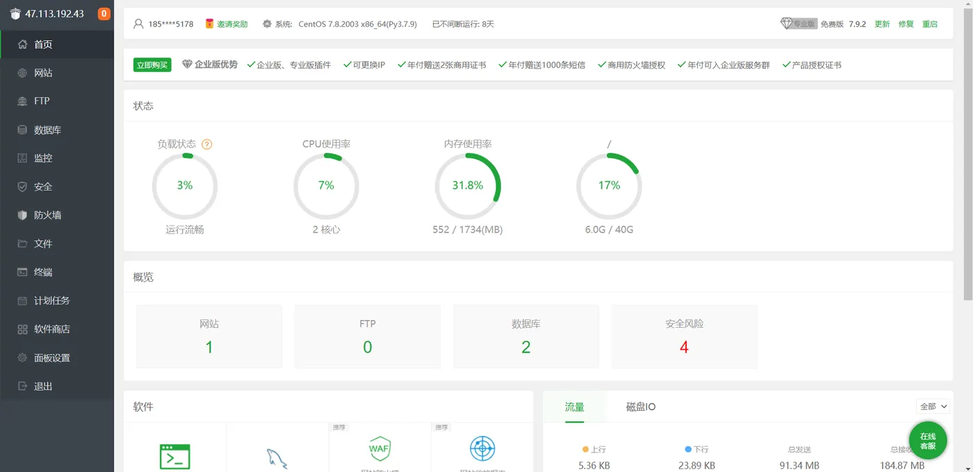Click the 计划任务 calendar icon
973x472 pixels.
22,301
